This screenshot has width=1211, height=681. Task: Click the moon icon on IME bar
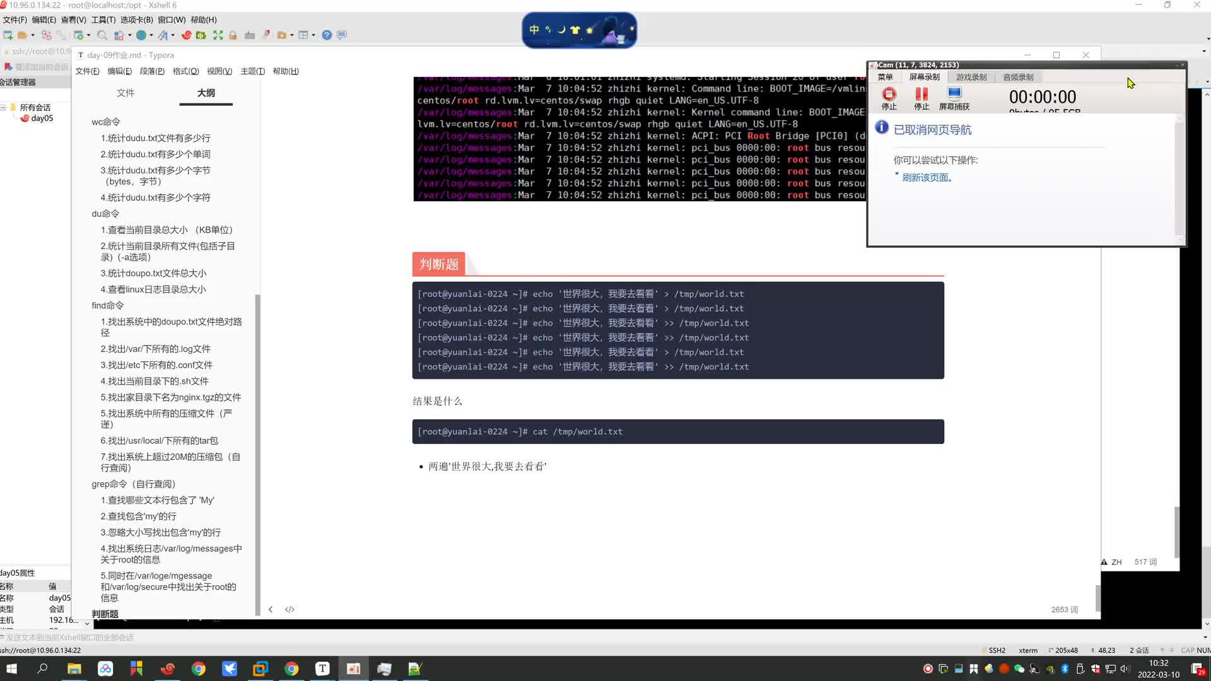tap(561, 30)
